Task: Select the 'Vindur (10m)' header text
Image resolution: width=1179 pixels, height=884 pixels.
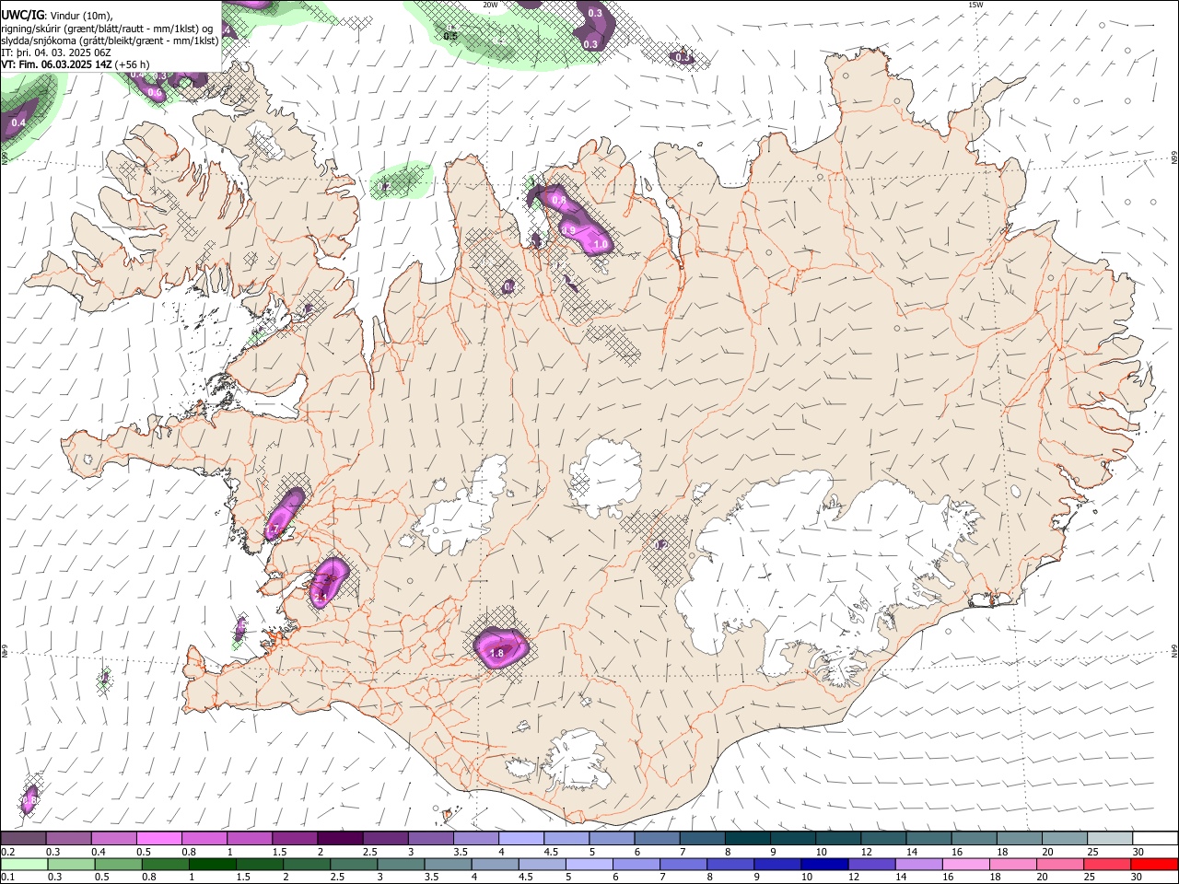Action: [x=80, y=16]
